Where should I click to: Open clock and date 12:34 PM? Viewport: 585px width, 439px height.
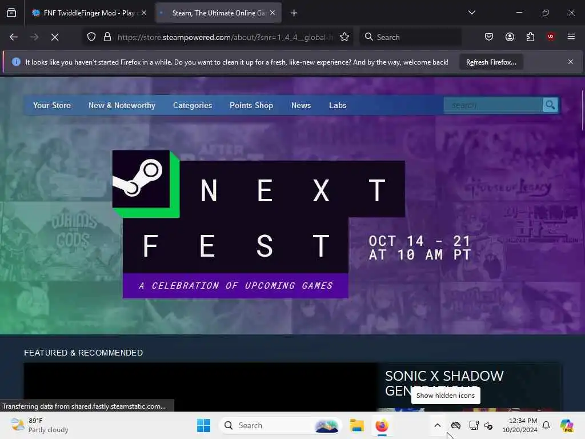520,425
